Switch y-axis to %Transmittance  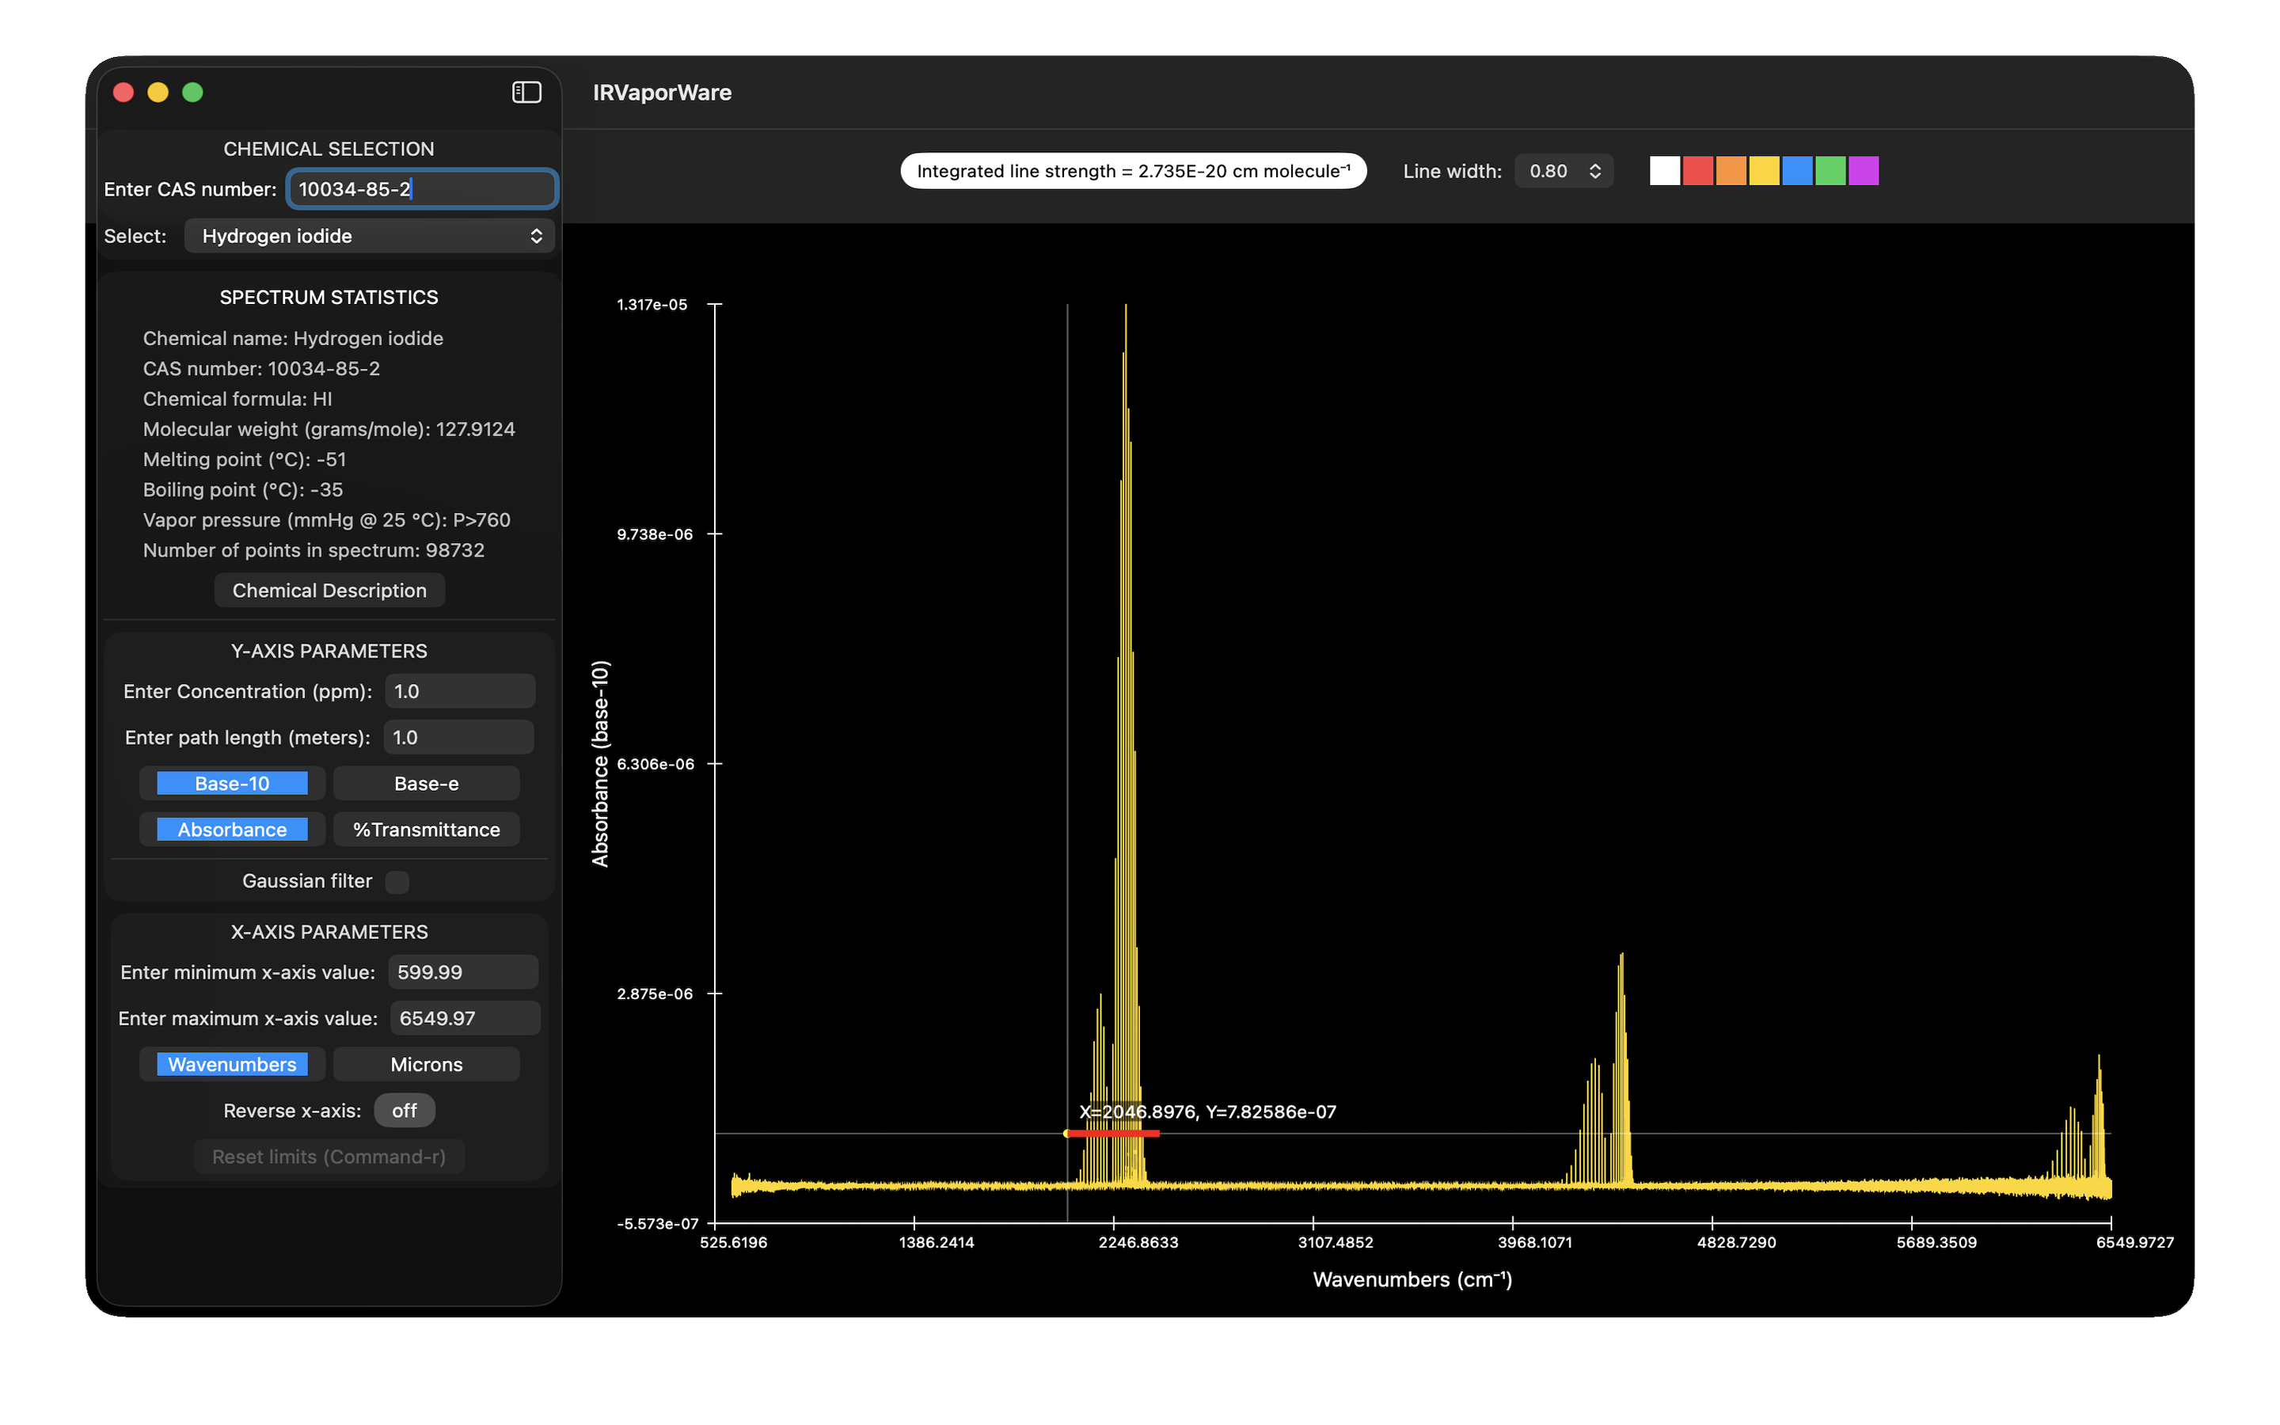(426, 830)
